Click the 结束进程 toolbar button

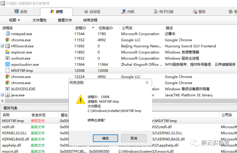90,20
